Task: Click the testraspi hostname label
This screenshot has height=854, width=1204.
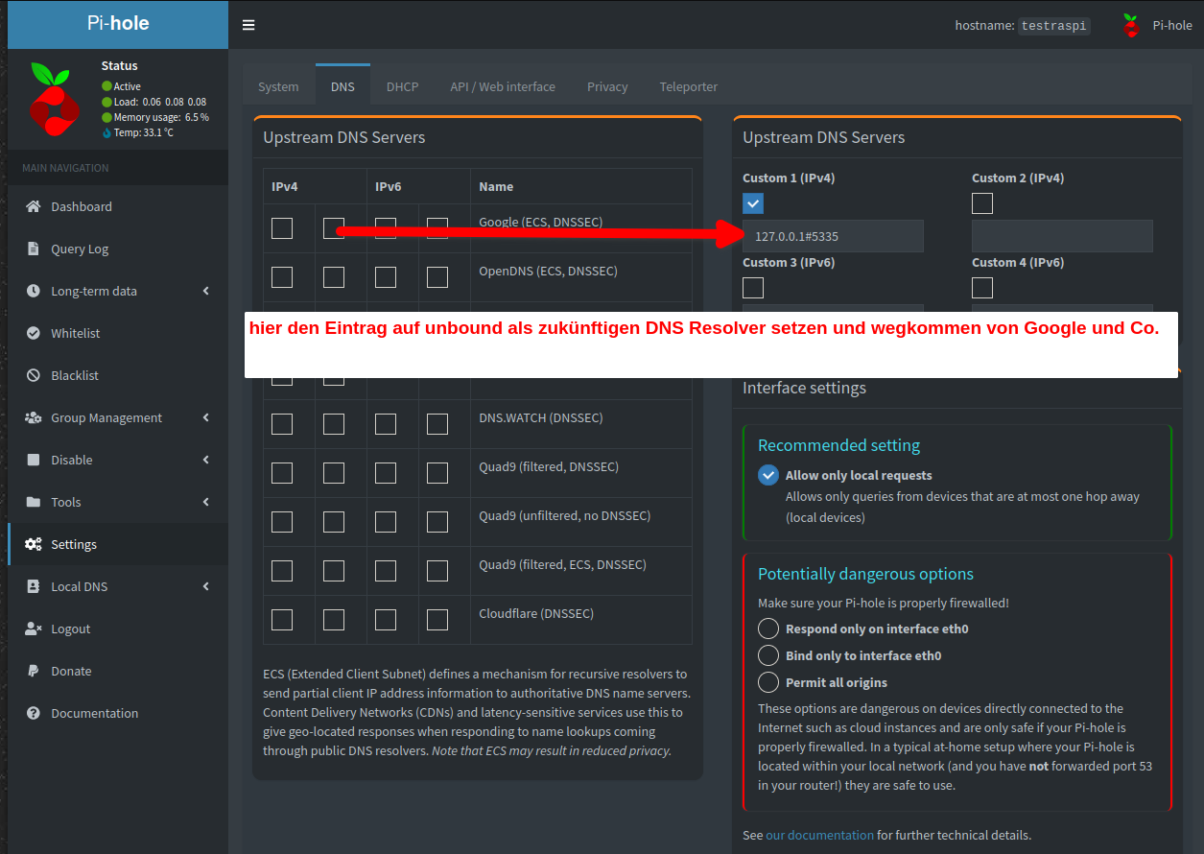Action: tap(1054, 26)
